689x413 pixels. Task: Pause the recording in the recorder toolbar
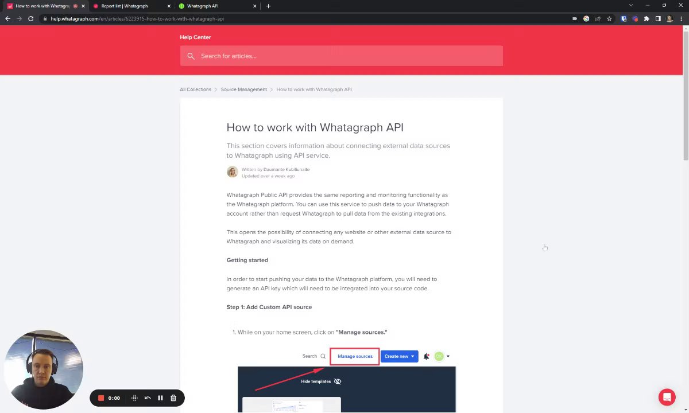(160, 398)
